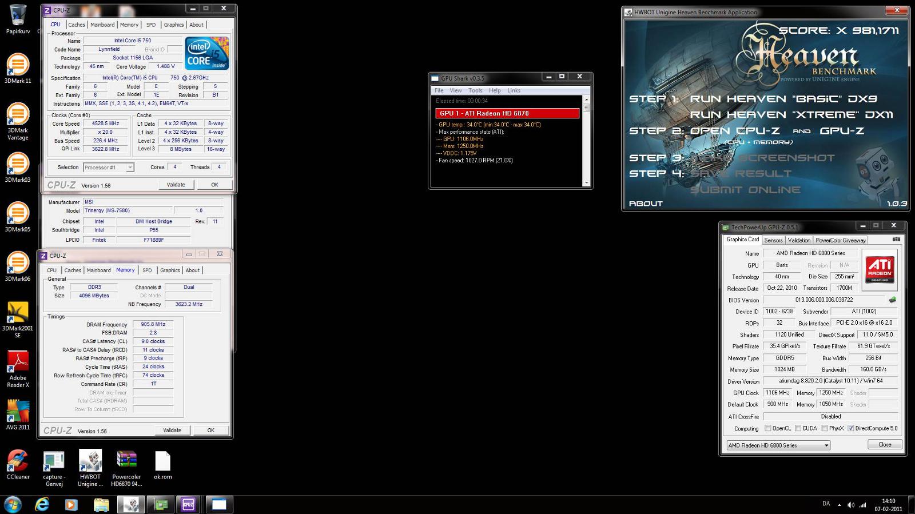Click the GPU-Z BIOS save chip icon
This screenshot has height=514, width=915.
point(892,300)
